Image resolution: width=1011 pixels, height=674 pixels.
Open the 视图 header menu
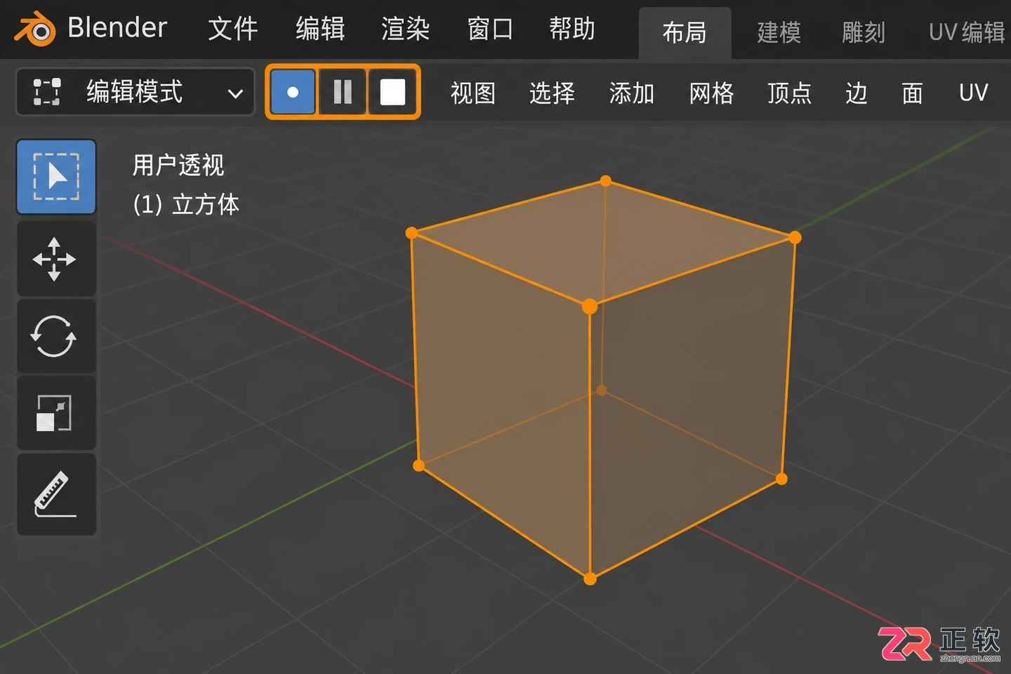(x=473, y=93)
